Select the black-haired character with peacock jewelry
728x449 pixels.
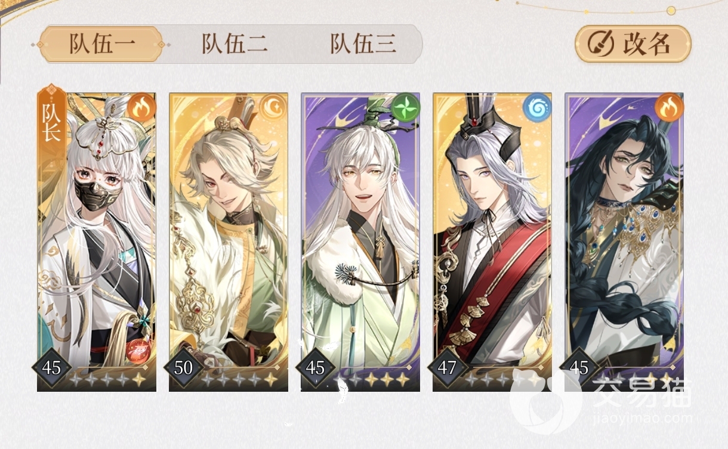click(624, 241)
